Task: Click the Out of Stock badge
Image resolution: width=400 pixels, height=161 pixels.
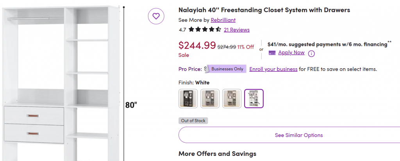Action: (x=193, y=120)
